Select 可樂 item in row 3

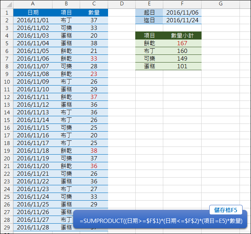(x=66, y=28)
